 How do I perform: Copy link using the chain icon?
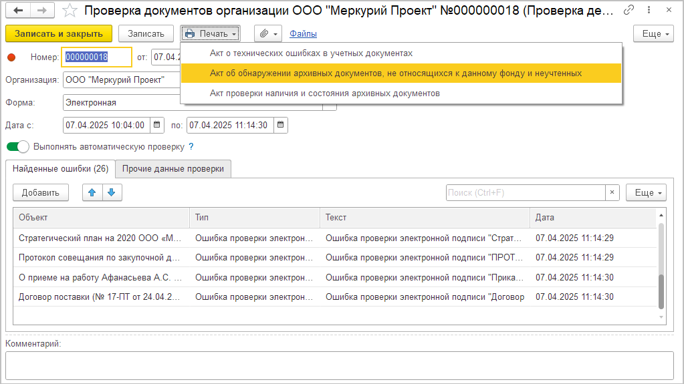[x=629, y=11]
